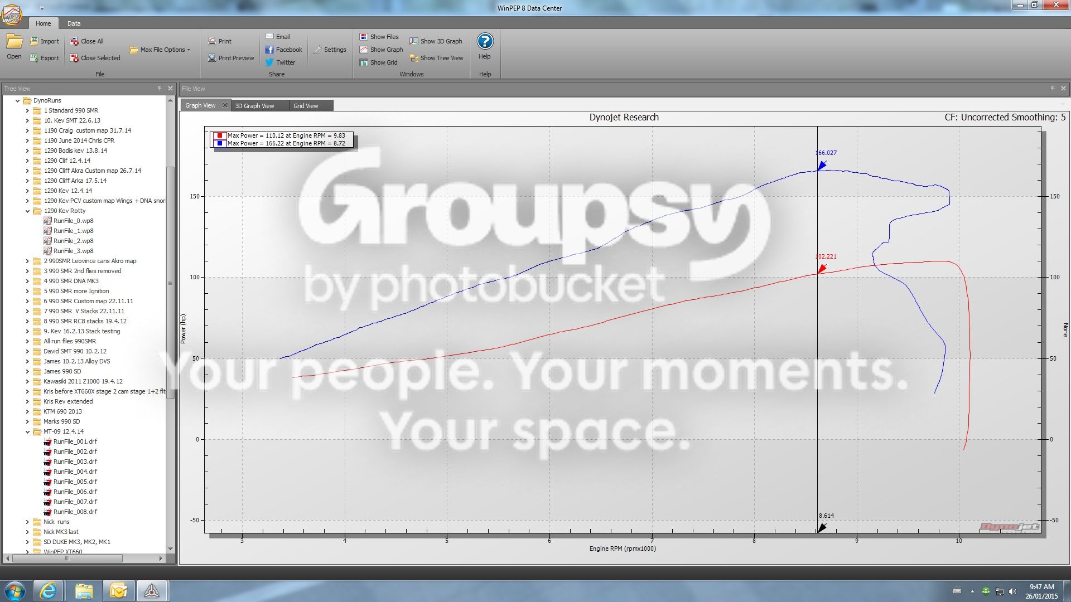The image size is (1071, 602).
Task: Share via the Twitter icon
Action: (x=269, y=62)
